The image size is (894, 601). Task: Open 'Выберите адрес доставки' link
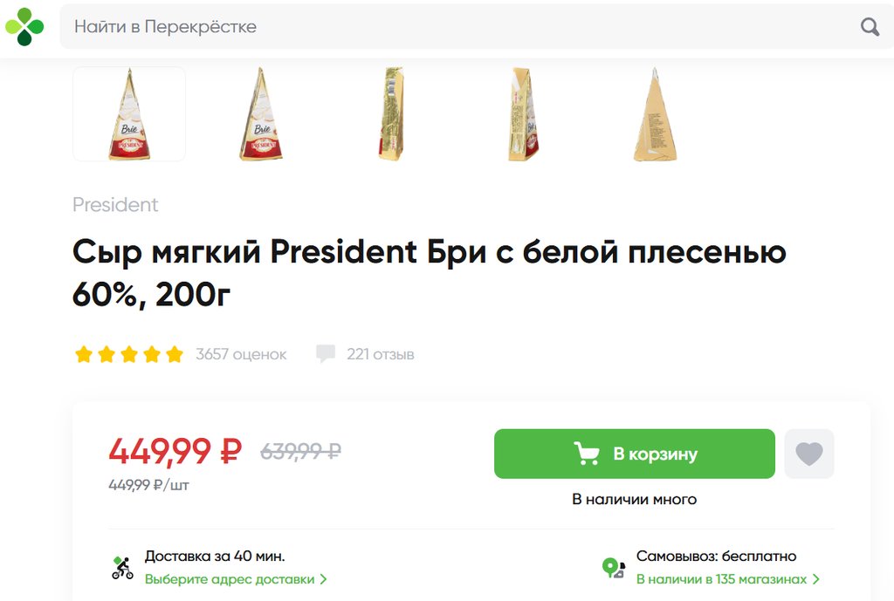[229, 579]
